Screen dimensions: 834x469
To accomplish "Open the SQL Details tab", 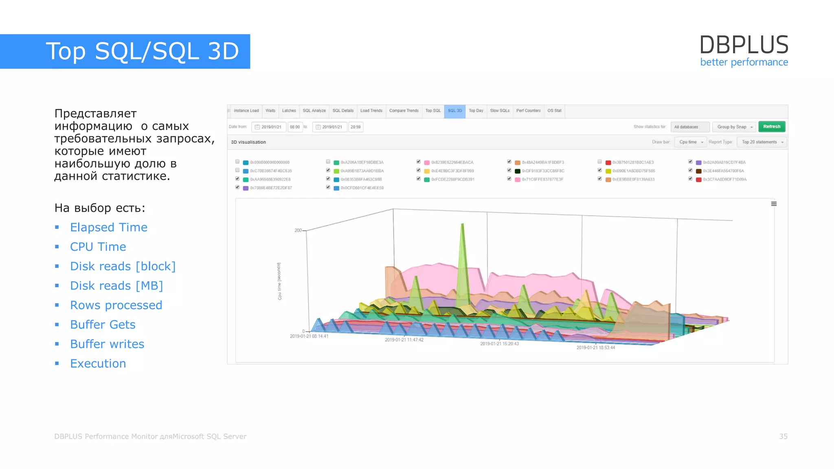I will point(343,111).
